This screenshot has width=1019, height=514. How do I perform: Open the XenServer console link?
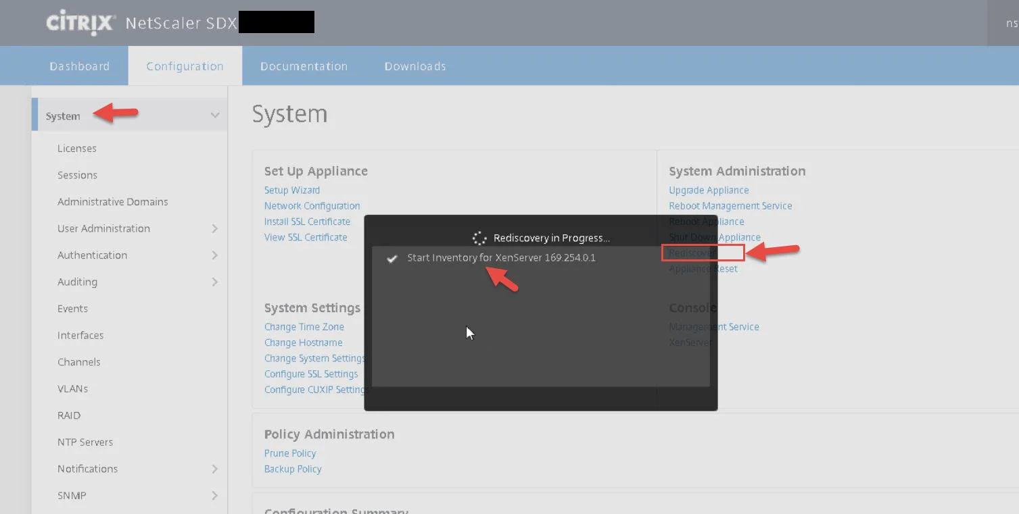[x=690, y=342]
